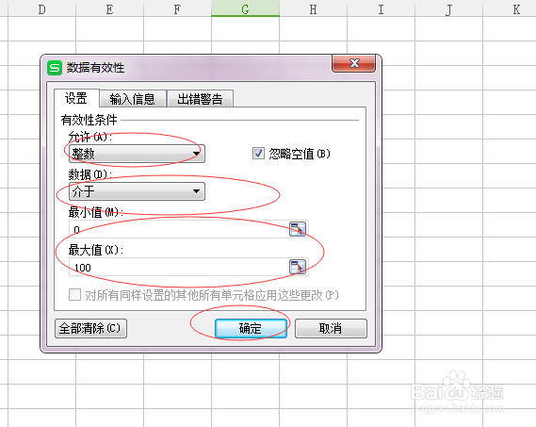
Task: Click the 全部清除 button
Action: point(90,328)
